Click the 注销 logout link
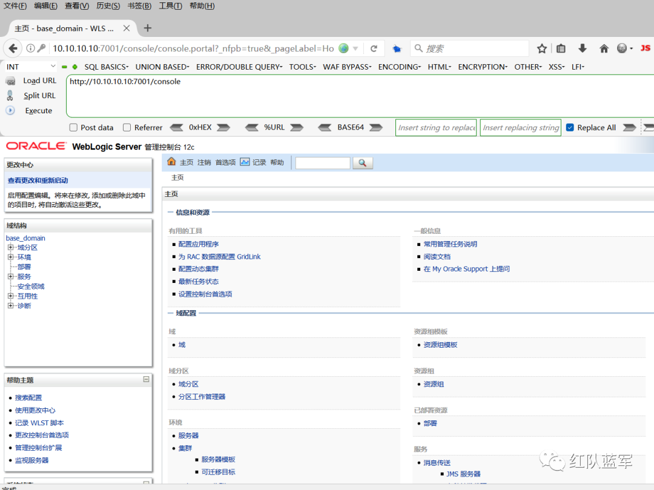The image size is (654, 490). click(204, 163)
